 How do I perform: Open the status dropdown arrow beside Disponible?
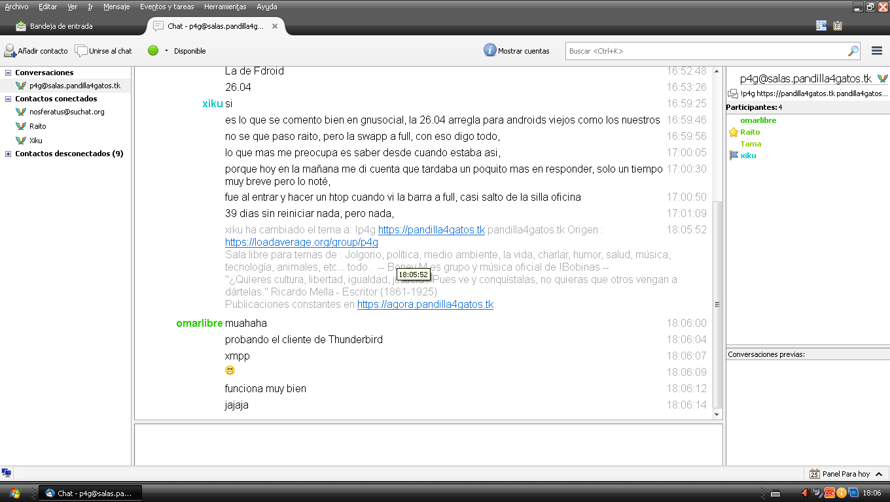(x=166, y=51)
